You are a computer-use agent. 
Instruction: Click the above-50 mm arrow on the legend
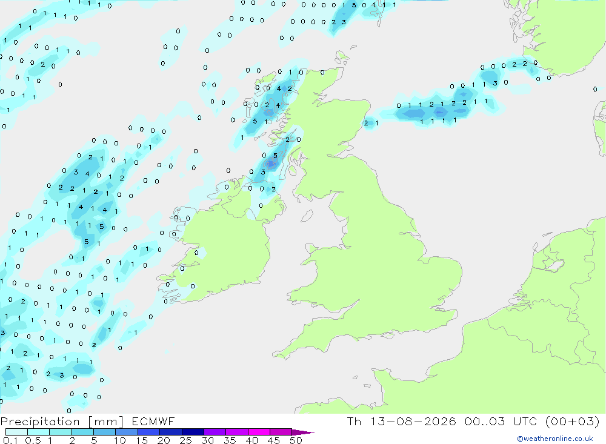coord(302,432)
